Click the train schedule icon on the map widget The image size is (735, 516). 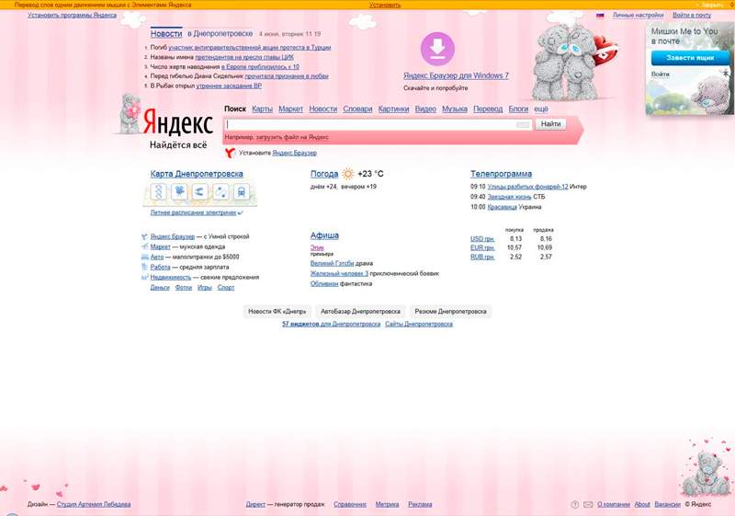pyautogui.click(x=242, y=191)
